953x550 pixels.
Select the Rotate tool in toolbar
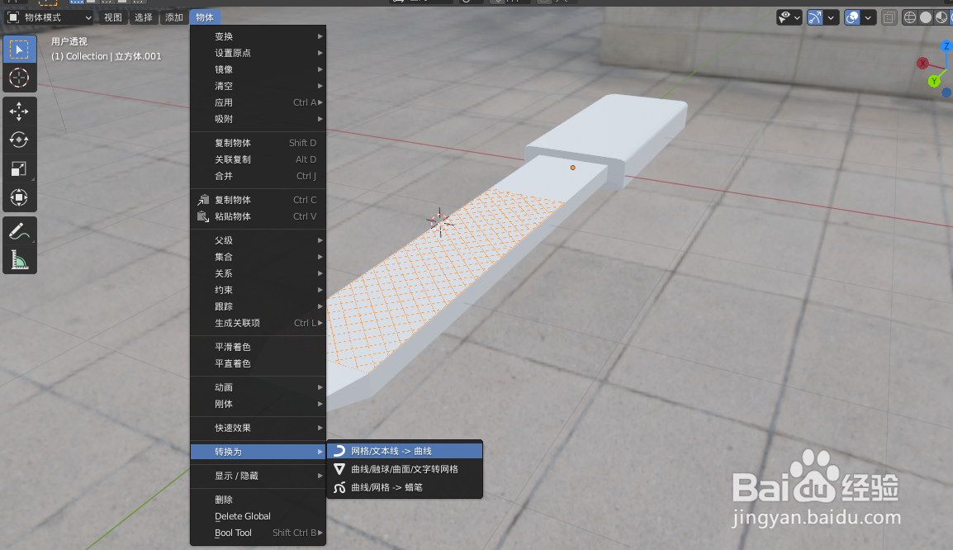20,140
